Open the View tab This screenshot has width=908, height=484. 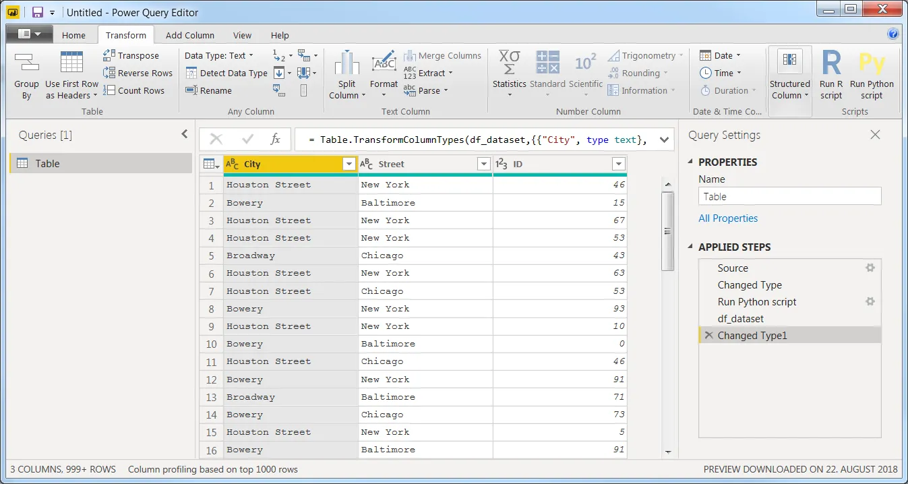click(242, 35)
